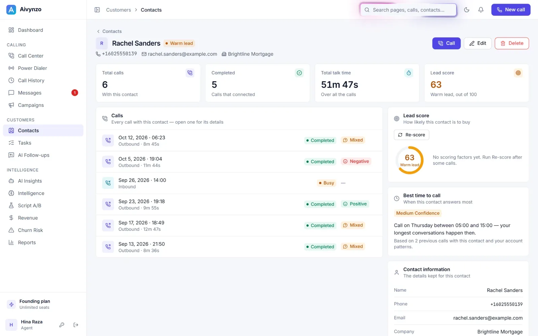This screenshot has width=538, height=336.
Task: Go back via the Contacts back link
Action: (x=109, y=31)
